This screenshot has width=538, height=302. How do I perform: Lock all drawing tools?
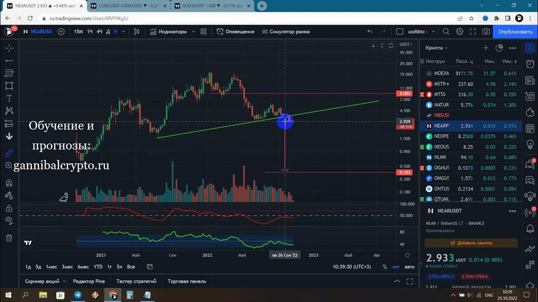click(9, 208)
